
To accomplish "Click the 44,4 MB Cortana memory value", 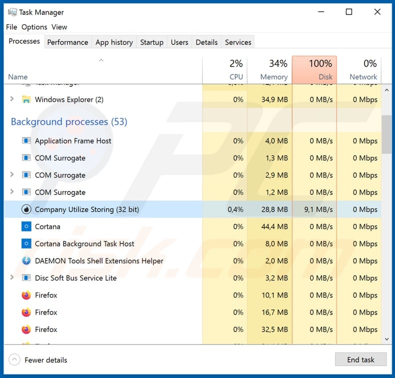I will click(274, 226).
